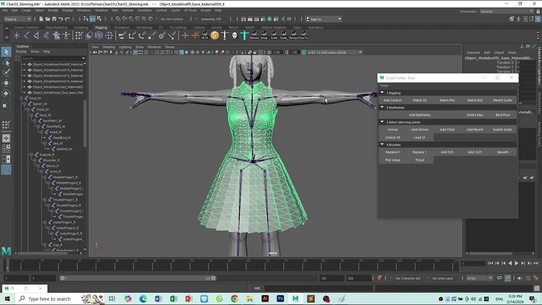
Task: Click the Save Scene icon
Action: click(x=54, y=19)
